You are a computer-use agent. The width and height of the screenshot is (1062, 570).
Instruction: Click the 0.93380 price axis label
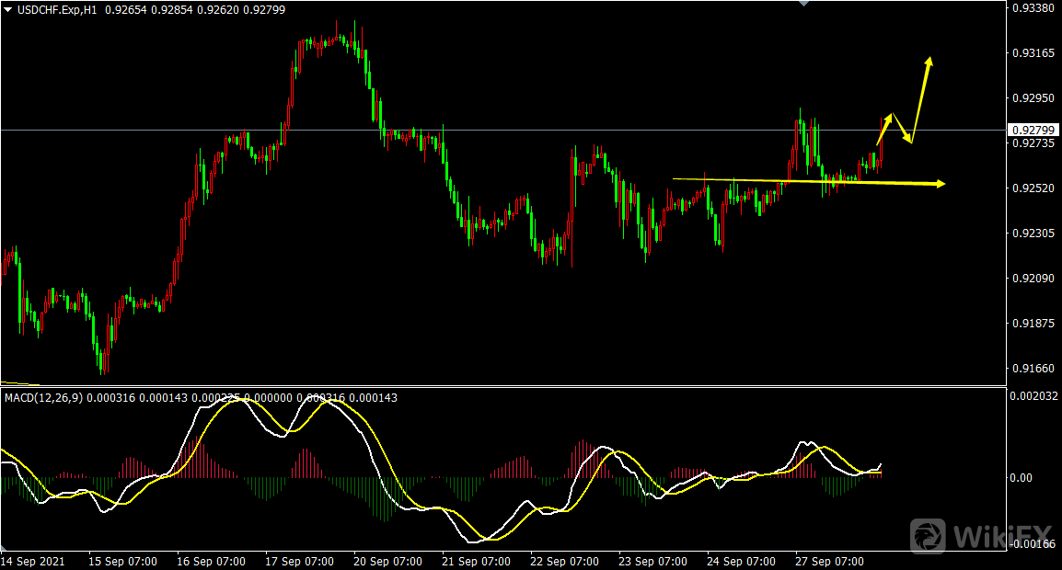coord(1033,8)
